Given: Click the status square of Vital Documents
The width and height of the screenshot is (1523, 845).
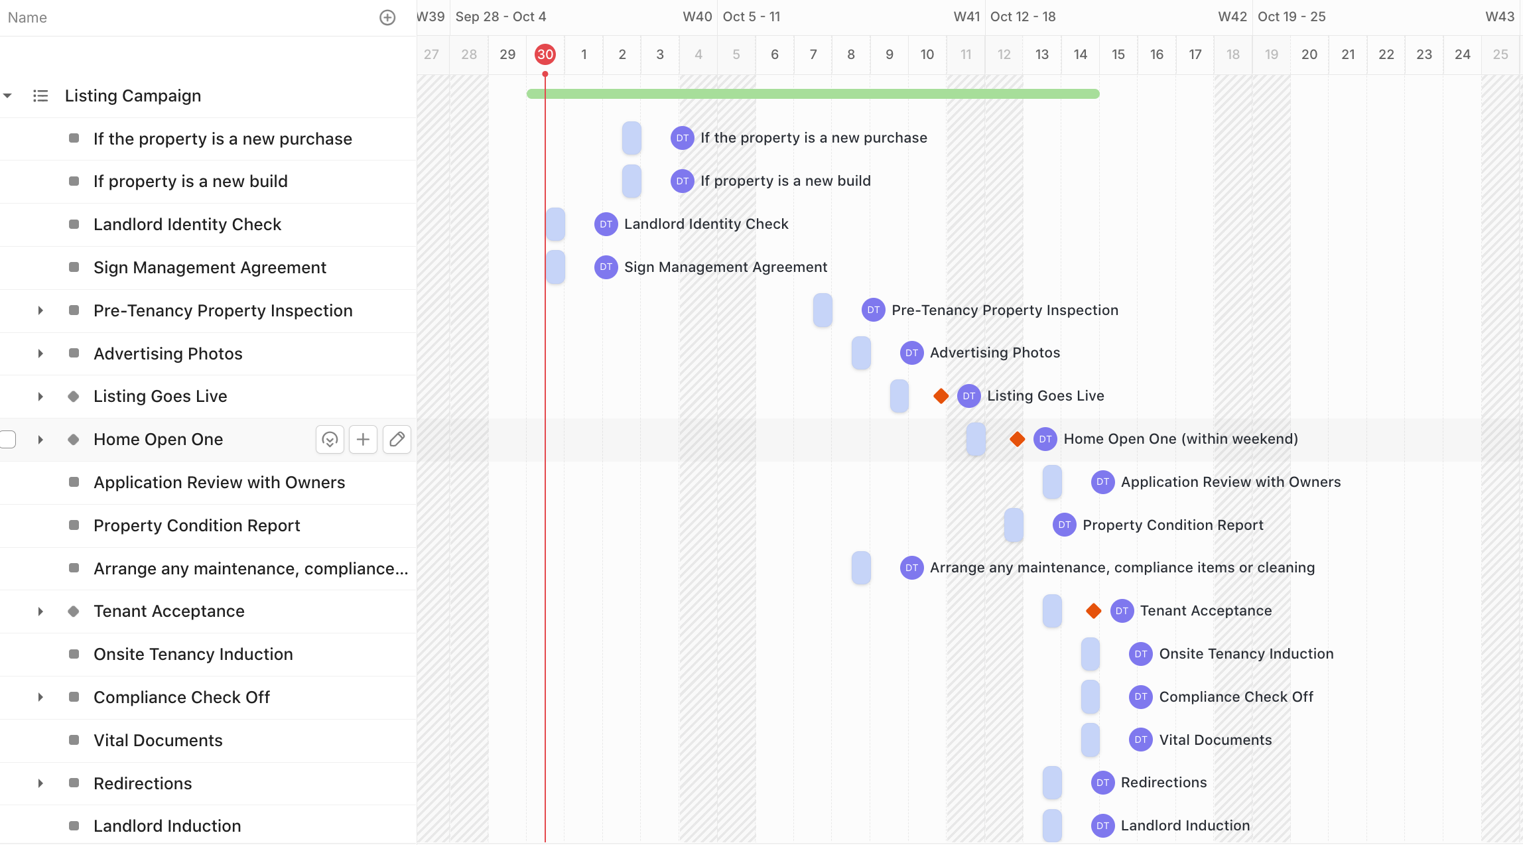Looking at the screenshot, I should click(74, 740).
